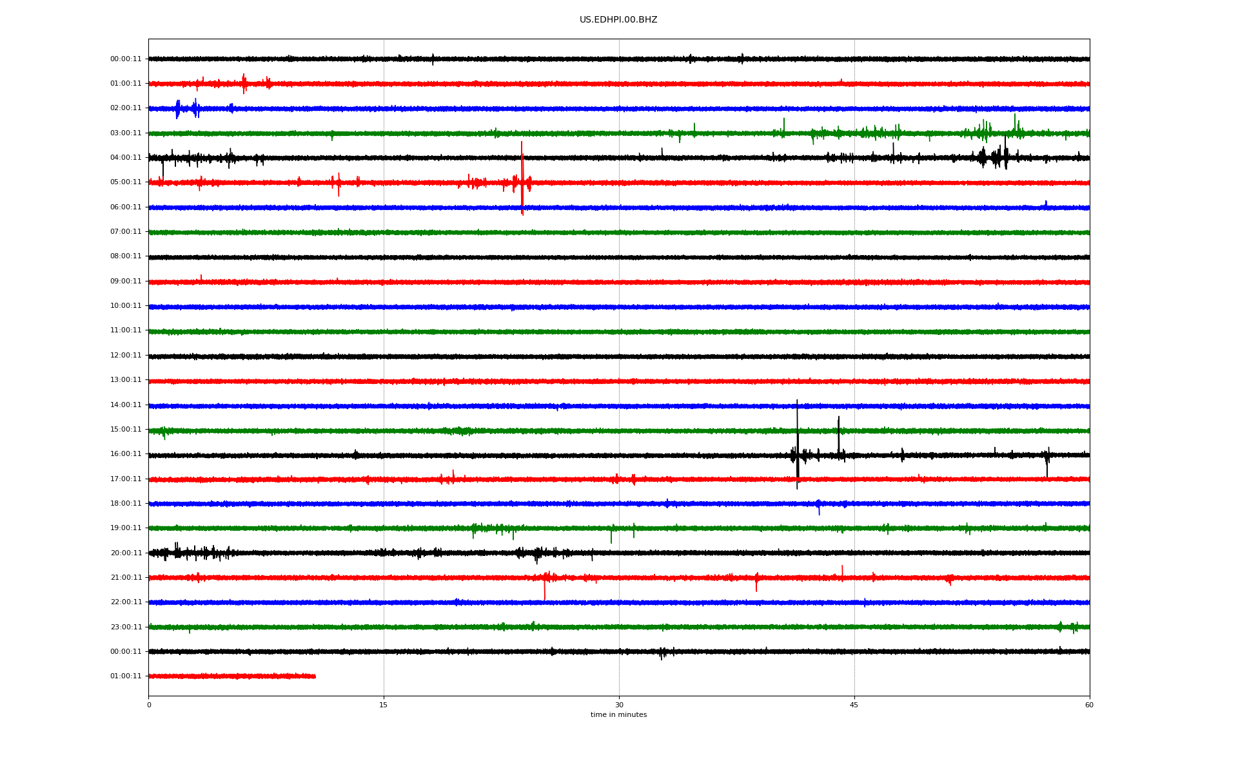
Task: Click the end of the short red final trace
Action: (x=314, y=676)
